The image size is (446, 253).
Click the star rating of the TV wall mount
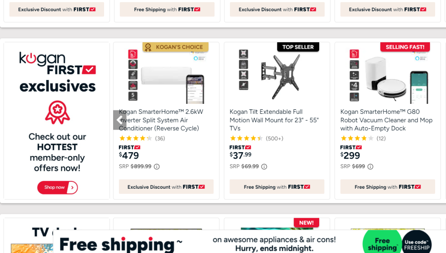(x=246, y=138)
